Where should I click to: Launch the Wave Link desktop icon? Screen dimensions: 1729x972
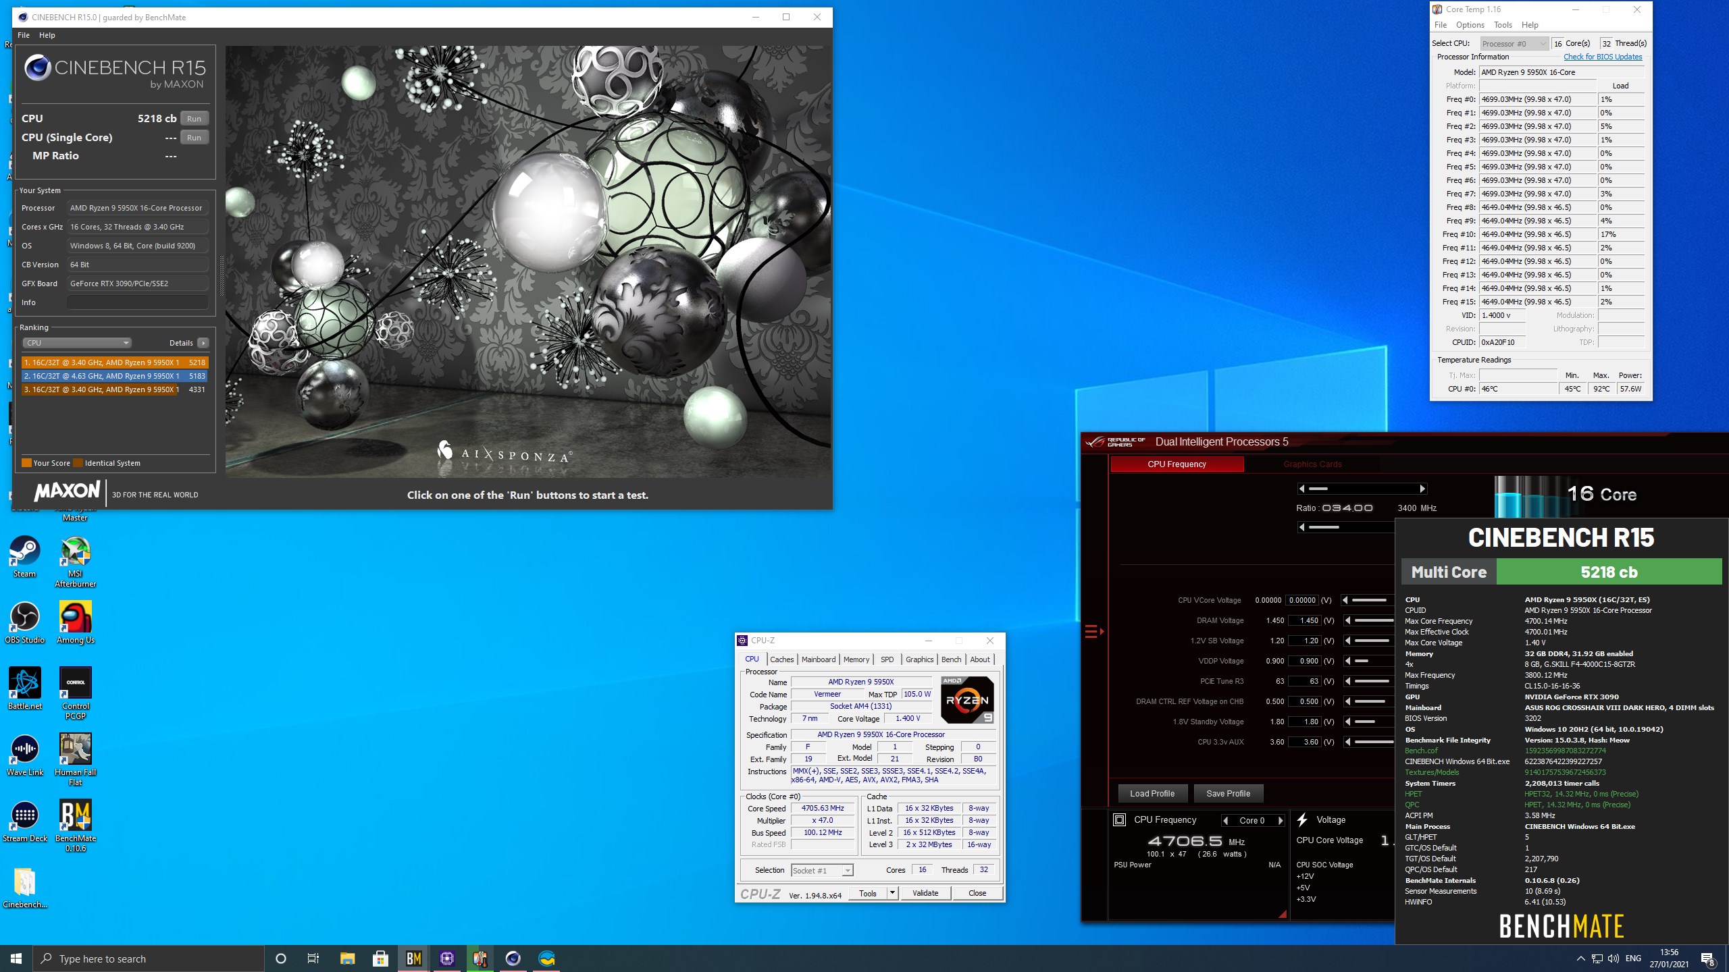(x=24, y=755)
